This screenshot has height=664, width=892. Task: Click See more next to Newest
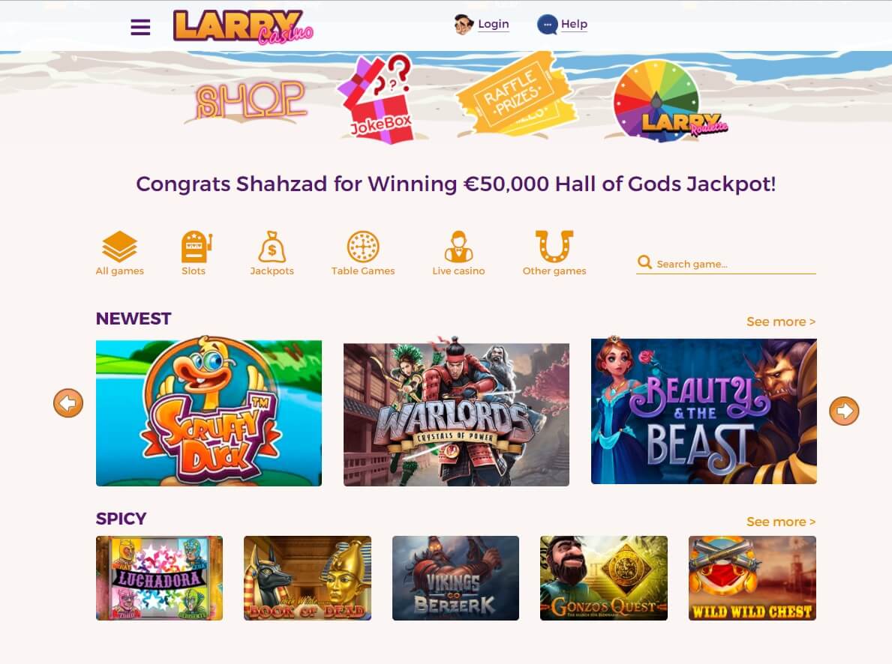pyautogui.click(x=781, y=322)
